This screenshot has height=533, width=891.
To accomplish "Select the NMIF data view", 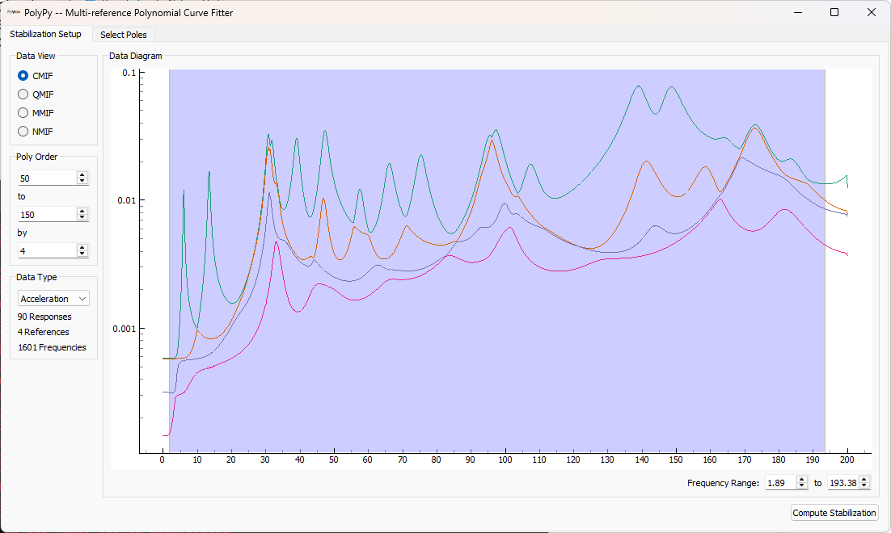I will [x=23, y=131].
